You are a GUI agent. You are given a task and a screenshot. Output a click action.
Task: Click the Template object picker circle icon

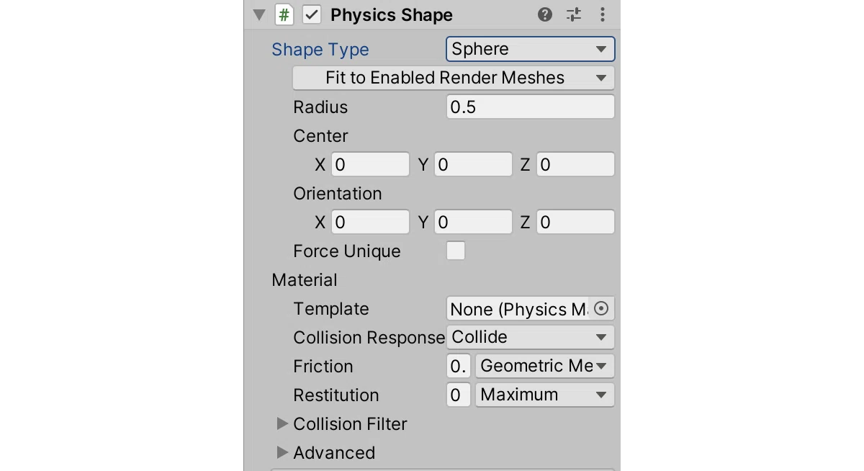602,308
